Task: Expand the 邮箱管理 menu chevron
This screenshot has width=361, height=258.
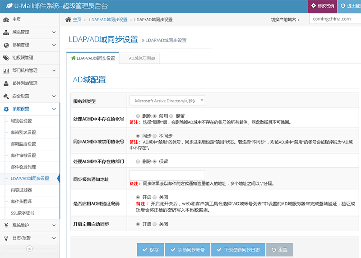Action: (54, 45)
